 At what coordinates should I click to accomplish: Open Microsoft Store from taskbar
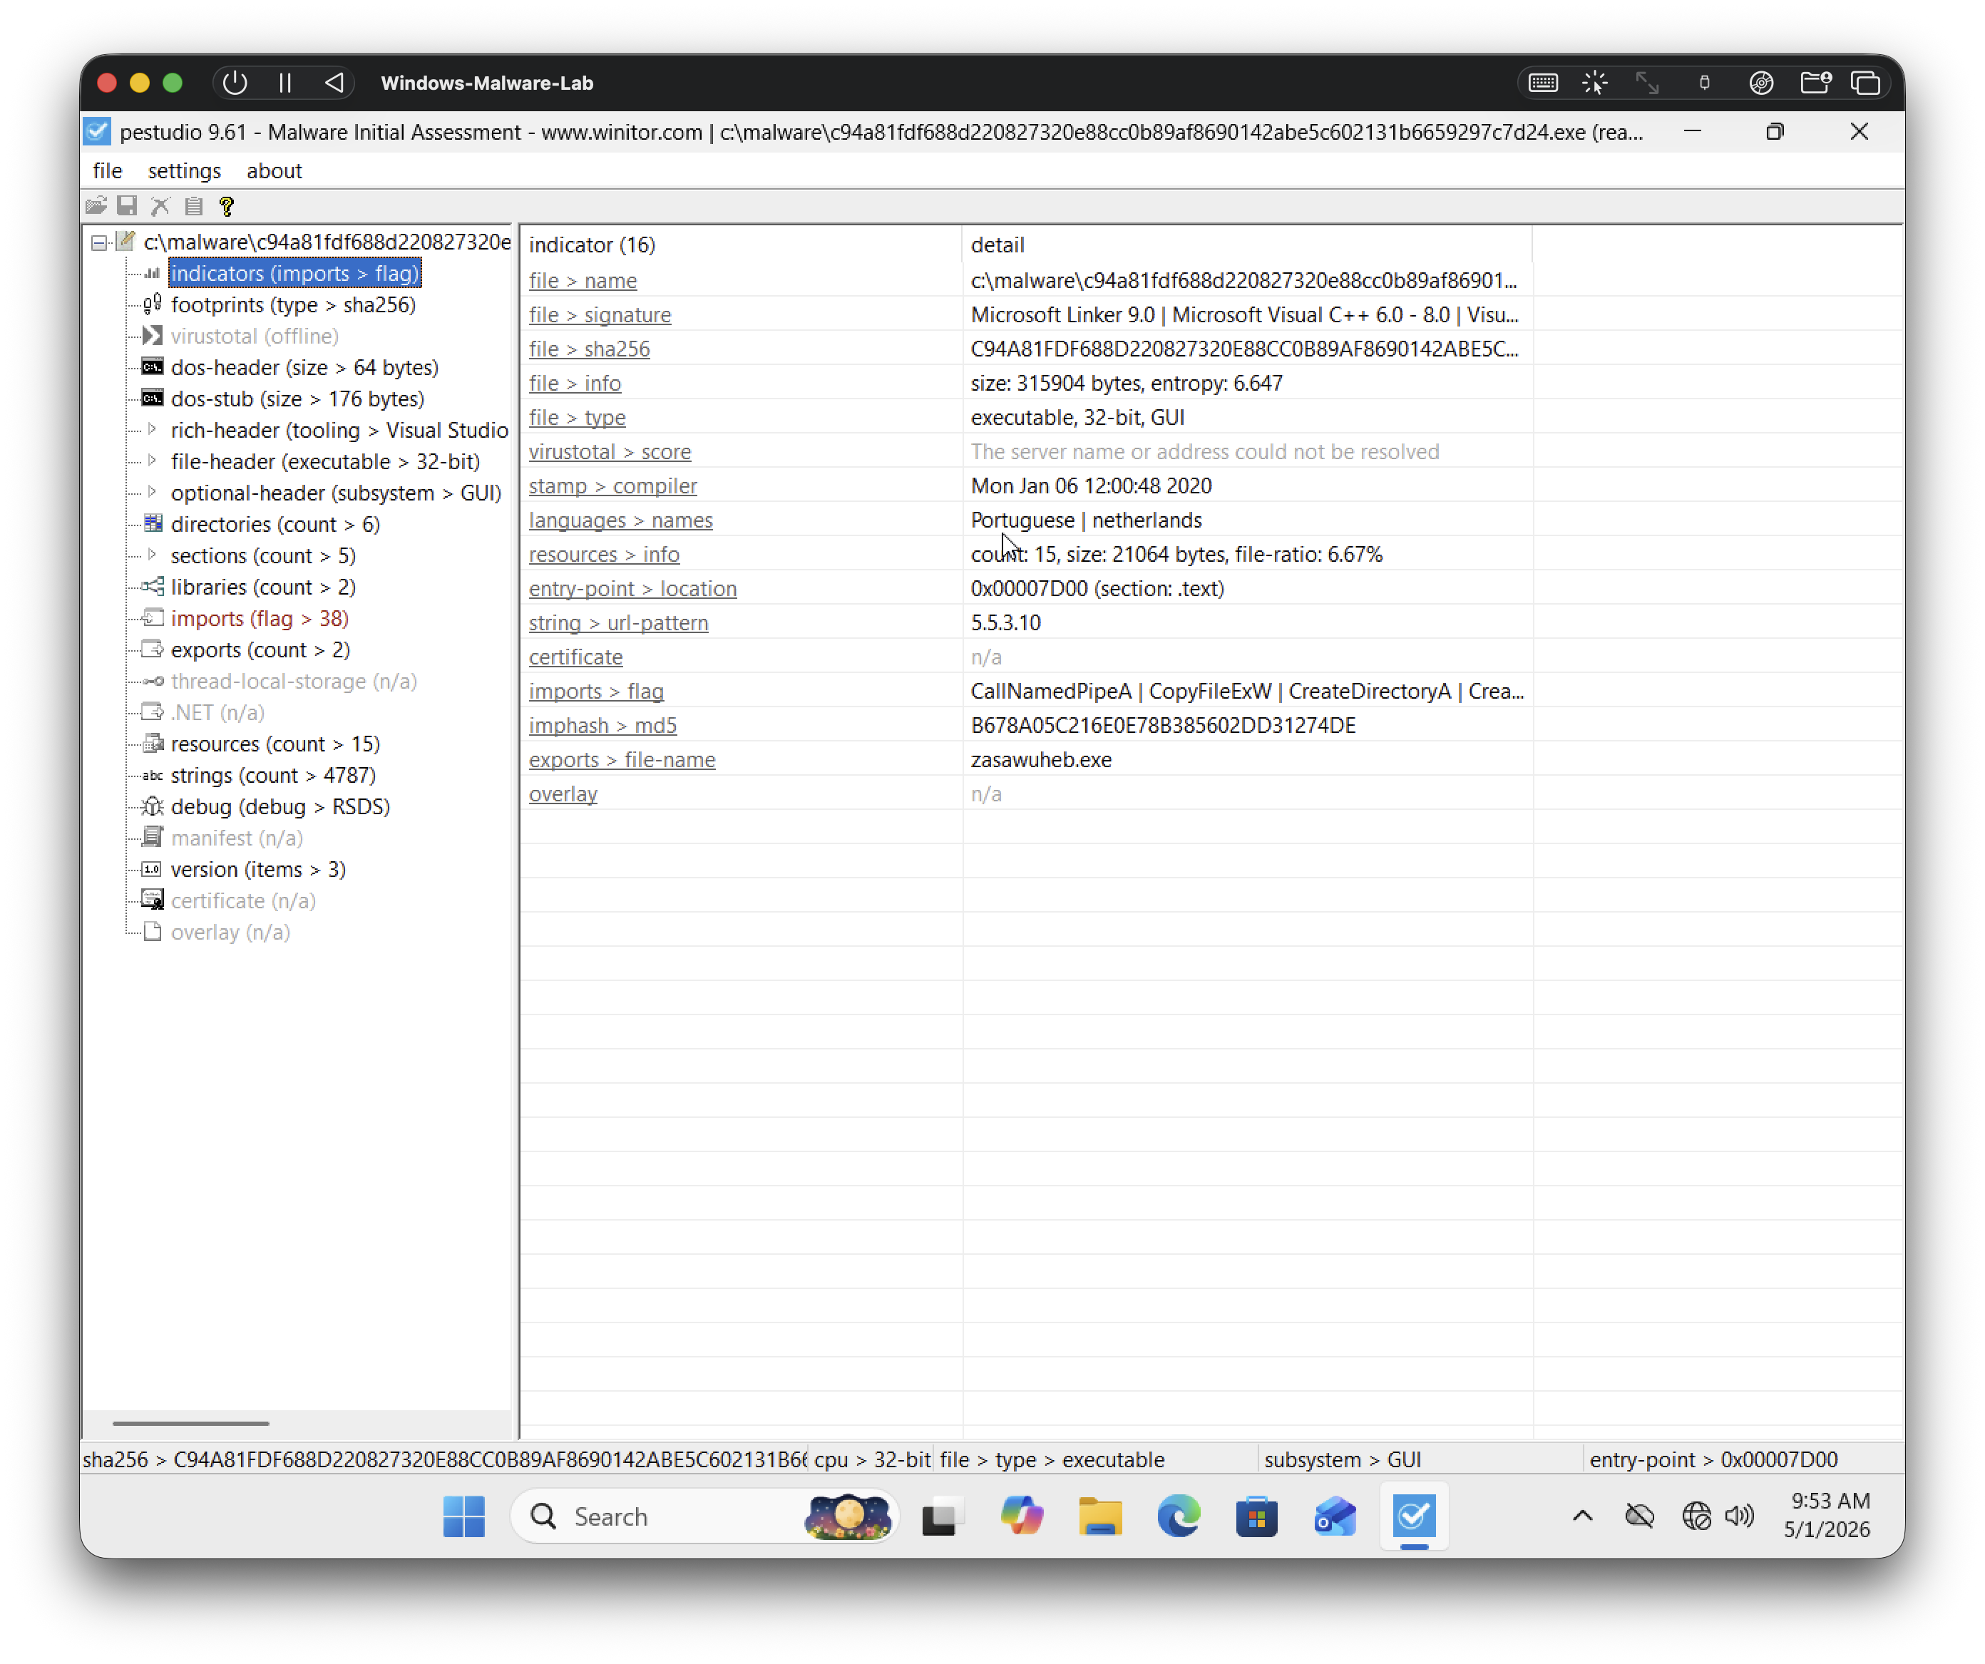tap(1256, 1516)
